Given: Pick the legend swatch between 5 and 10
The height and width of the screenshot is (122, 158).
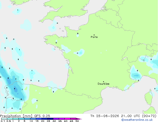Looking at the screenshot, I should pos(27,119).
